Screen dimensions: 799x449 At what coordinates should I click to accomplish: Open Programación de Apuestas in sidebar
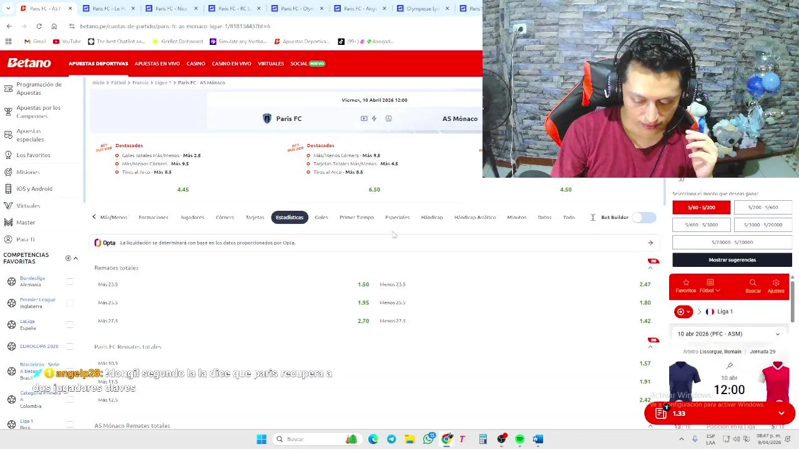coord(39,89)
